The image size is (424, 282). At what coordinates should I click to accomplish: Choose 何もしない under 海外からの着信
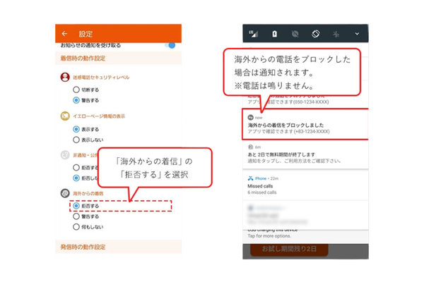click(76, 228)
